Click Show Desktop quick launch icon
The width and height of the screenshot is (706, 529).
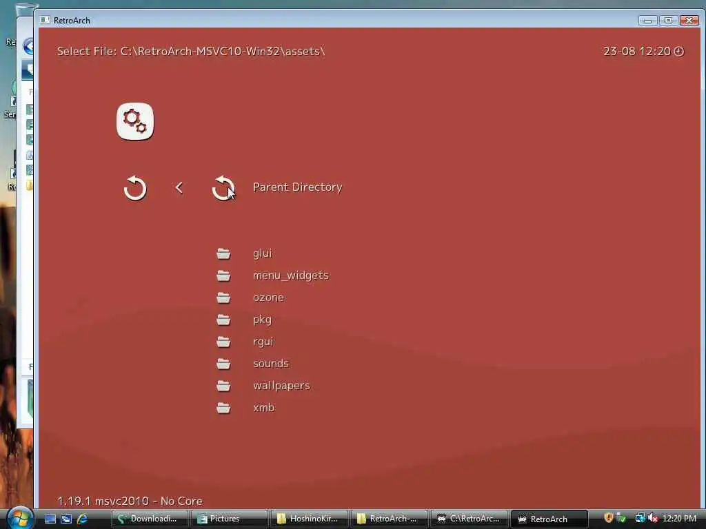tap(50, 519)
